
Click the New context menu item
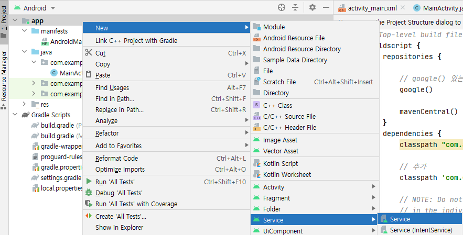pyautogui.click(x=167, y=28)
